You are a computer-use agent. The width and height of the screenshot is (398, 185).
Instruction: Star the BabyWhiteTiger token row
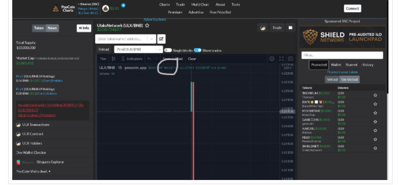(375, 104)
